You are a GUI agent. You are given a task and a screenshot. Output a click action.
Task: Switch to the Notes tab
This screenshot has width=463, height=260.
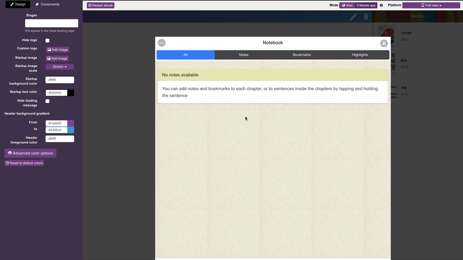pos(244,55)
